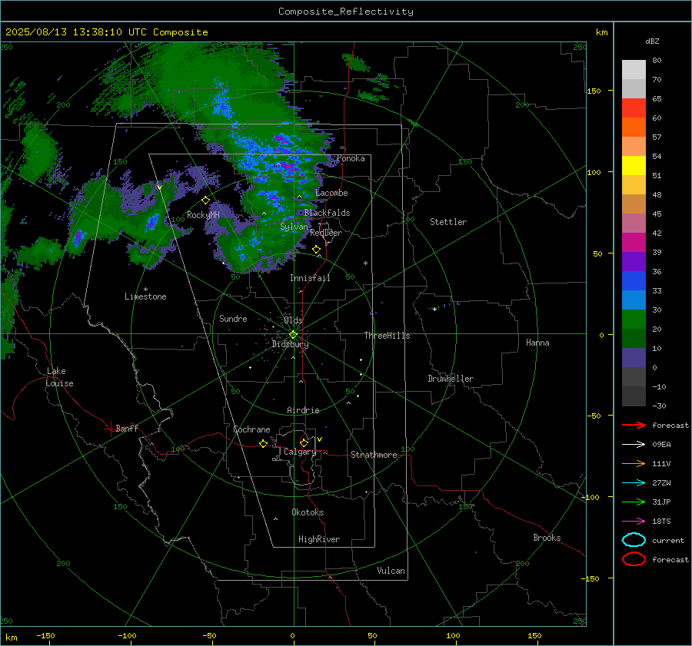Screen dimensions: 692x646
Task: Click the Lacombe label
Action: [331, 193]
